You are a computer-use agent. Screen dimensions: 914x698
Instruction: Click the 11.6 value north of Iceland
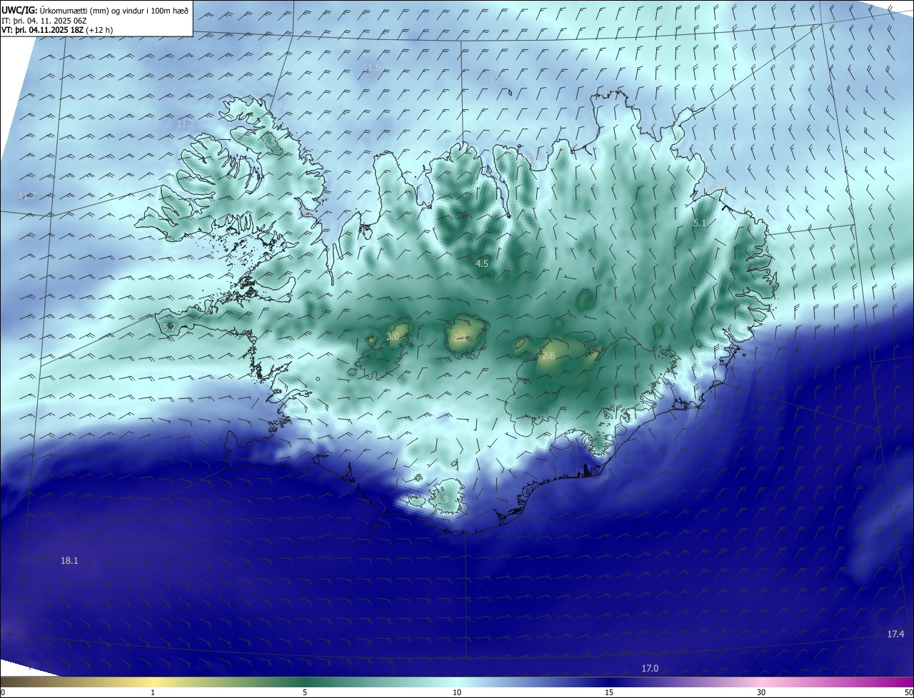(372, 68)
